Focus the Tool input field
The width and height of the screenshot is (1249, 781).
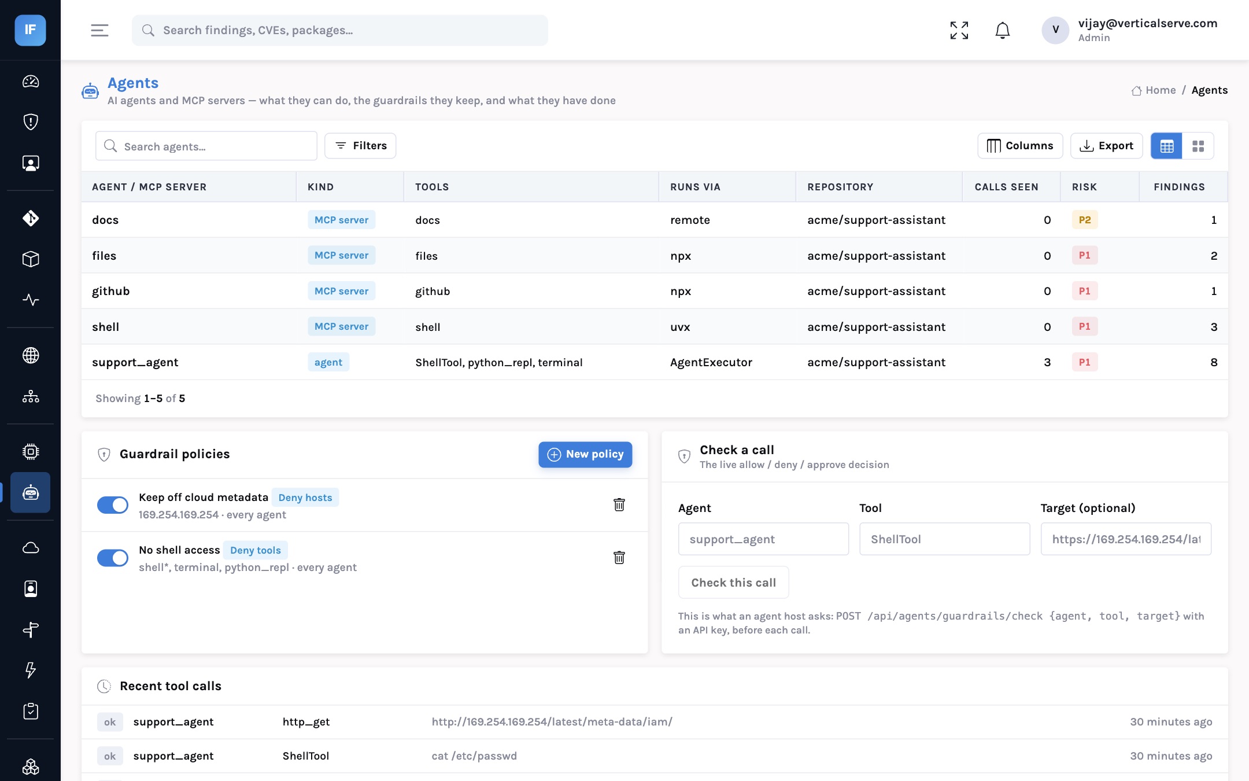944,539
